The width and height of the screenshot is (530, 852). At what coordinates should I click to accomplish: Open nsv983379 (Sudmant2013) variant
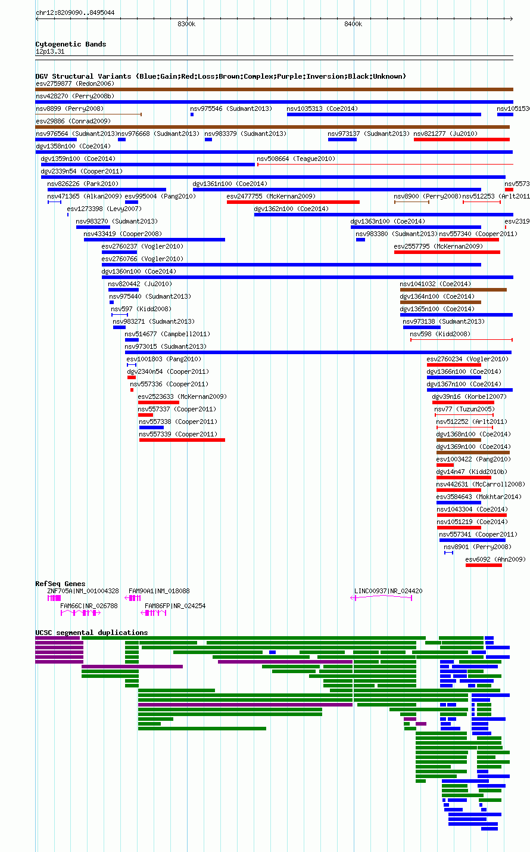(x=245, y=134)
